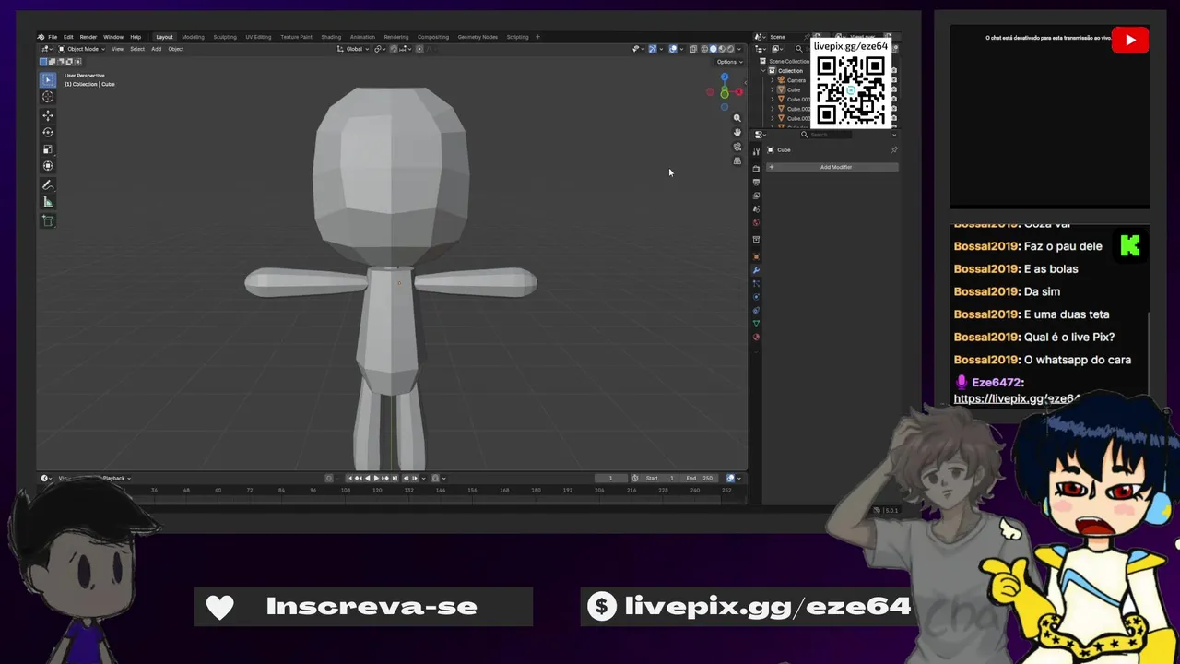Click the Add Modifier button
1180x664 pixels.
click(x=832, y=167)
